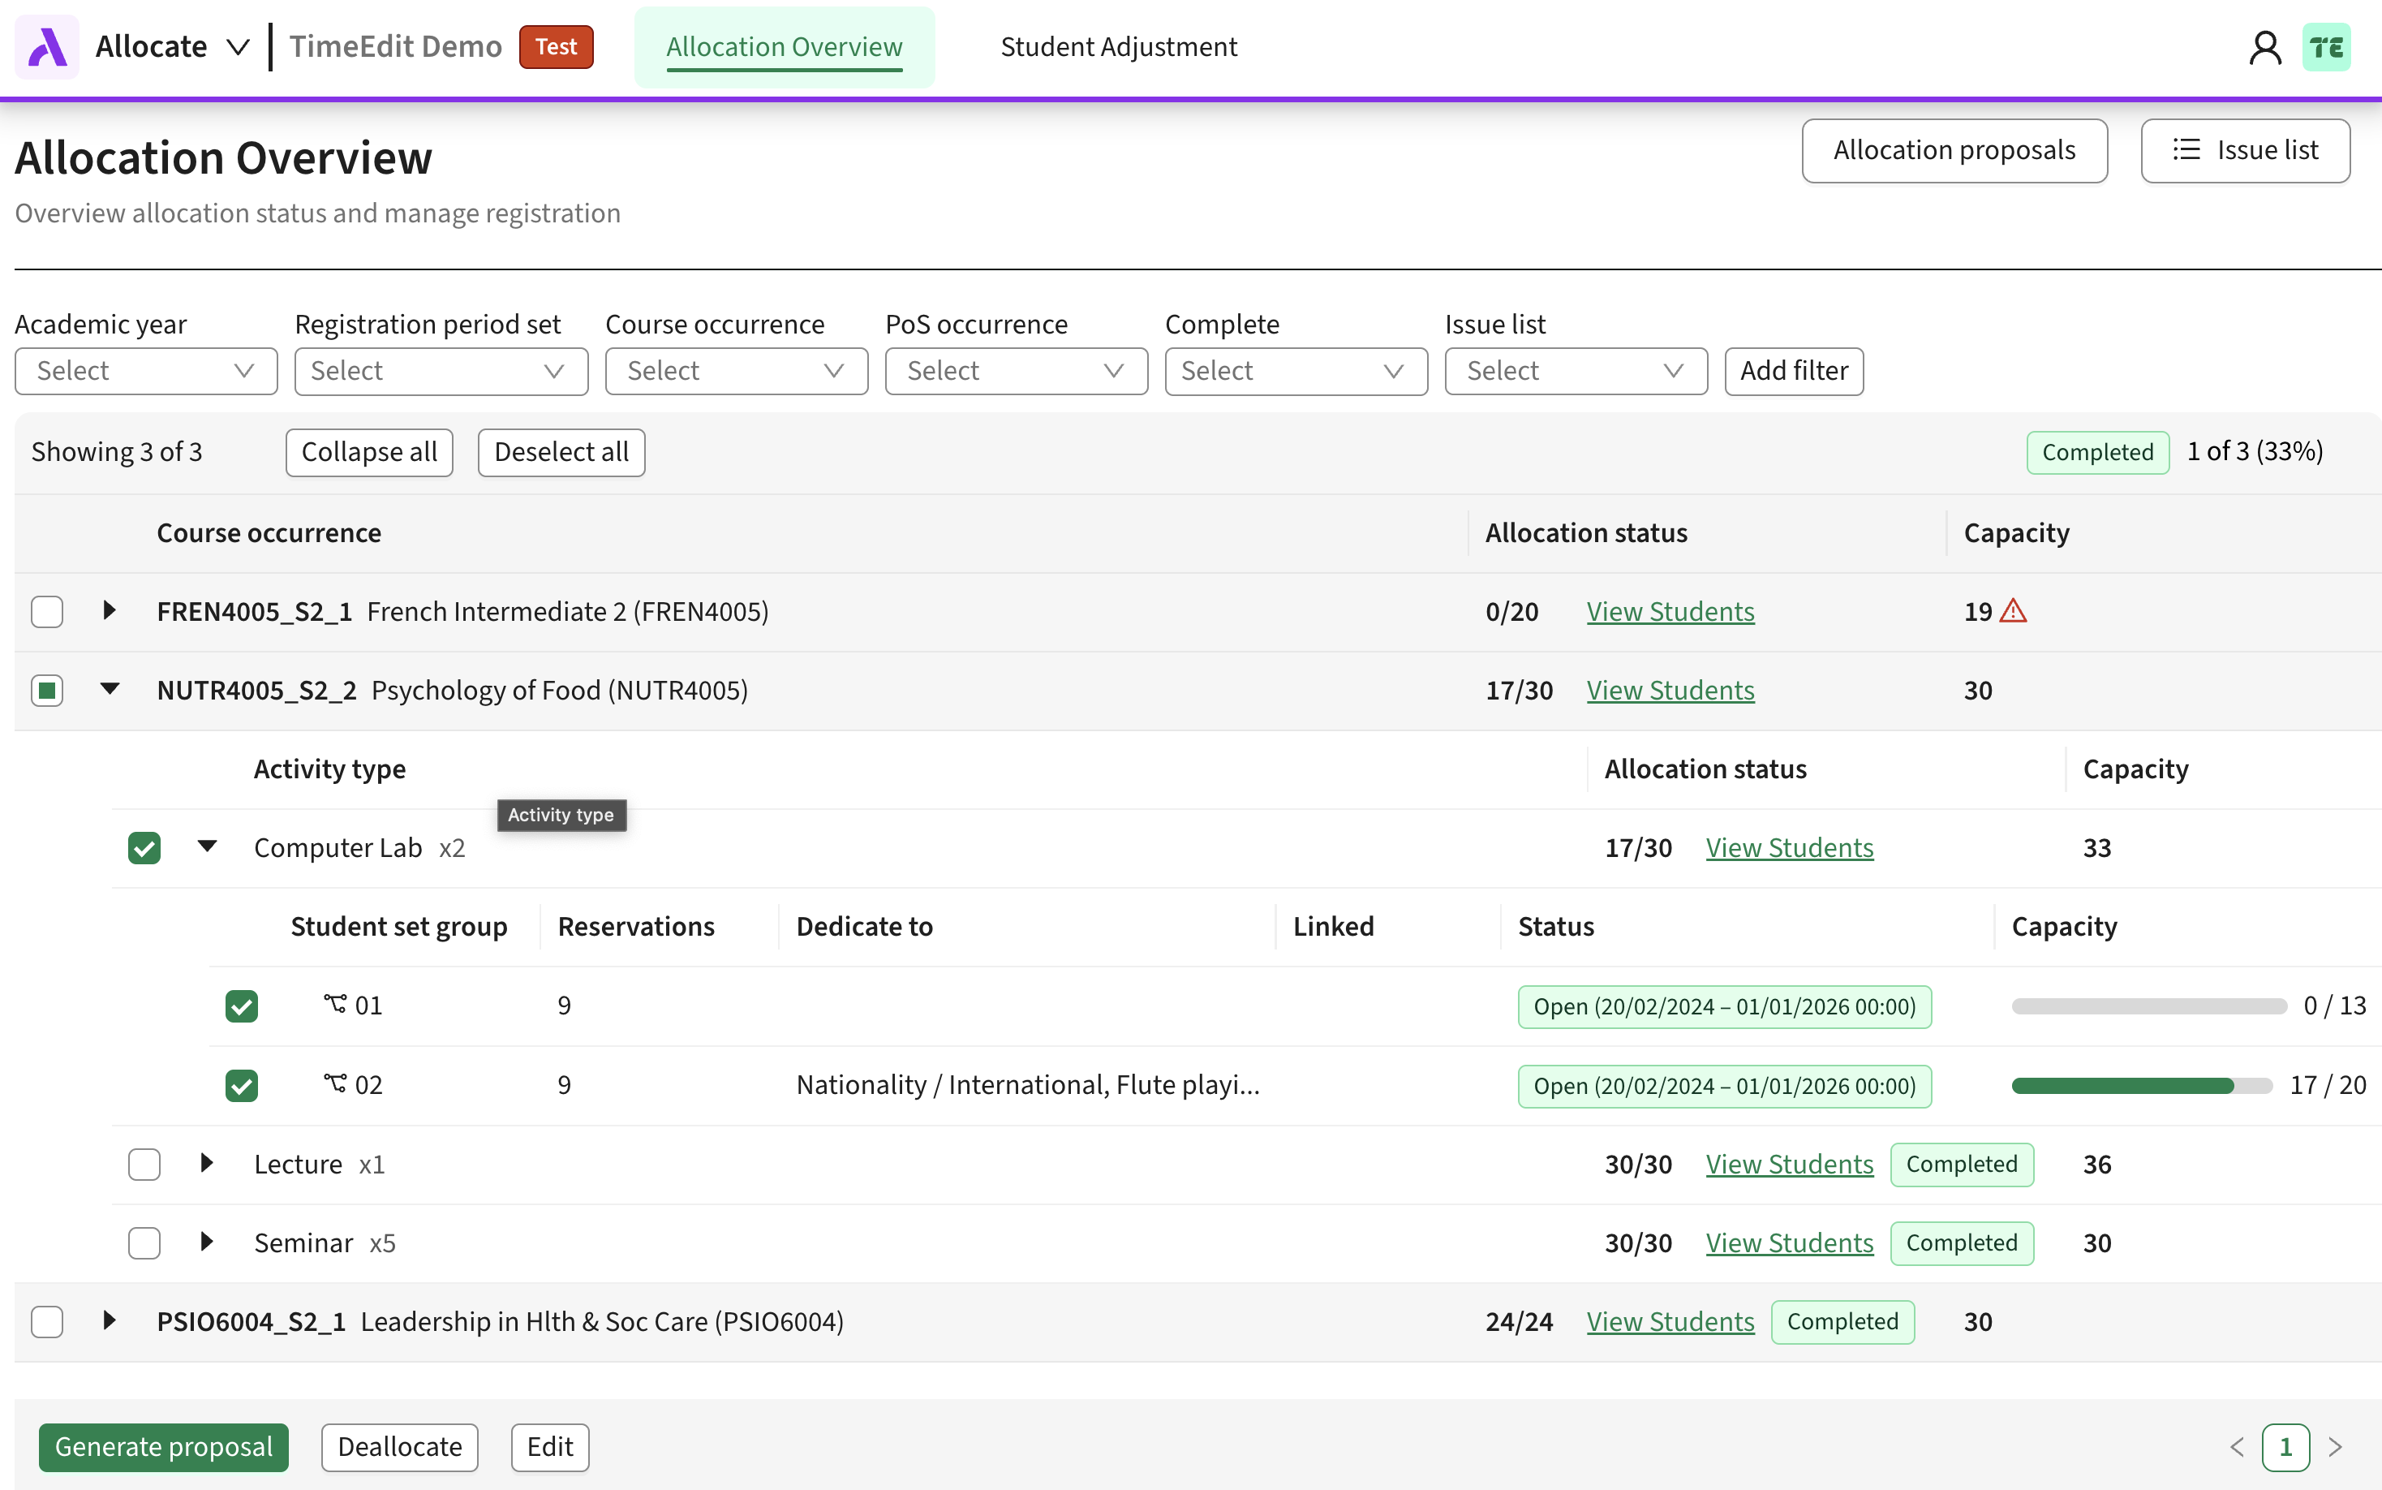Screen dimensions: 2382x1490
Task: Click the Allocate app logo icon
Action: 46,46
